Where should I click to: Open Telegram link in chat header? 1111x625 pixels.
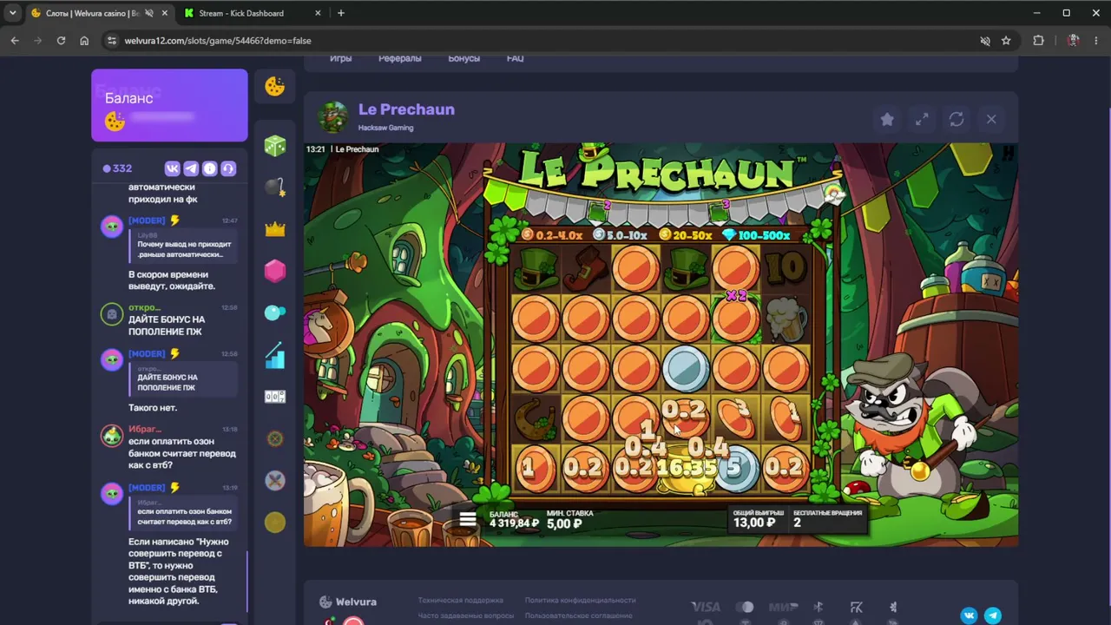(191, 168)
